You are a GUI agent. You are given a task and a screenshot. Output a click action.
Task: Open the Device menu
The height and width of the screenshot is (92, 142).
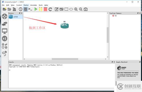[x=26, y=5]
